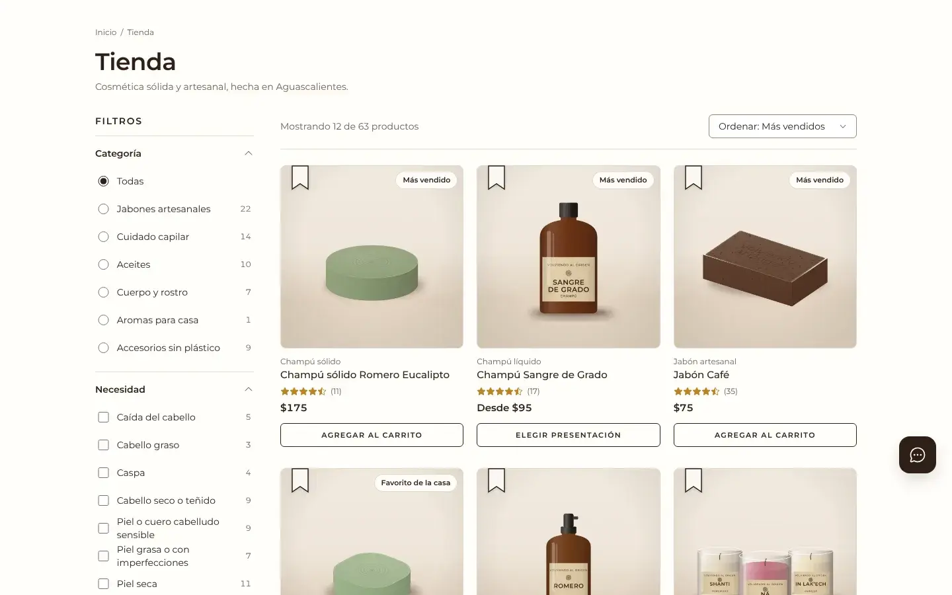Click the (11) reviews count
Viewport: 952px width, 595px height.
click(336, 391)
